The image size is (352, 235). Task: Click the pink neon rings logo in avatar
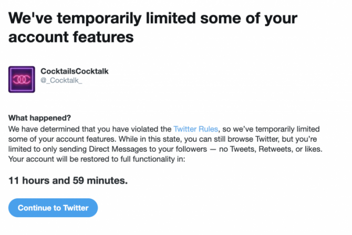pos(22,79)
